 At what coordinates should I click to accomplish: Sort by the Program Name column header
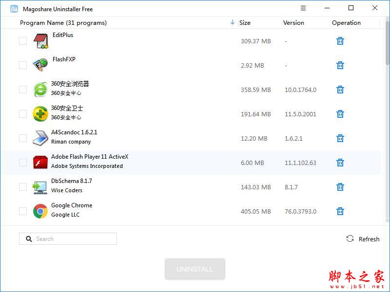63,23
